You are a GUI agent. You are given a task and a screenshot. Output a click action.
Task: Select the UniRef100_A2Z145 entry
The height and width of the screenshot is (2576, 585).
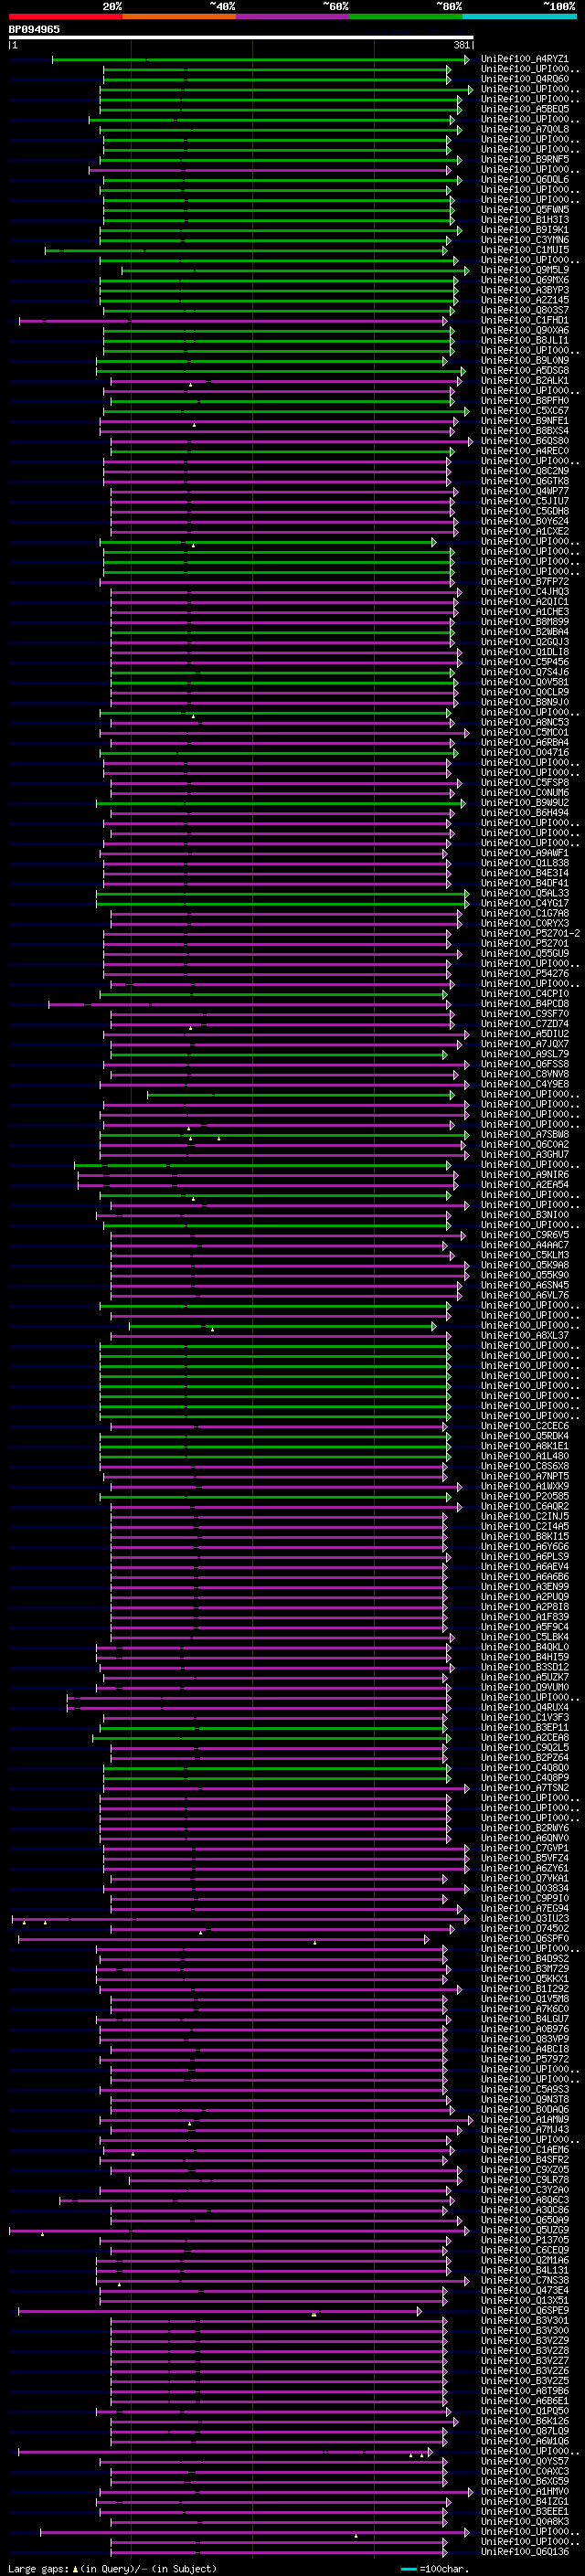[x=525, y=300]
